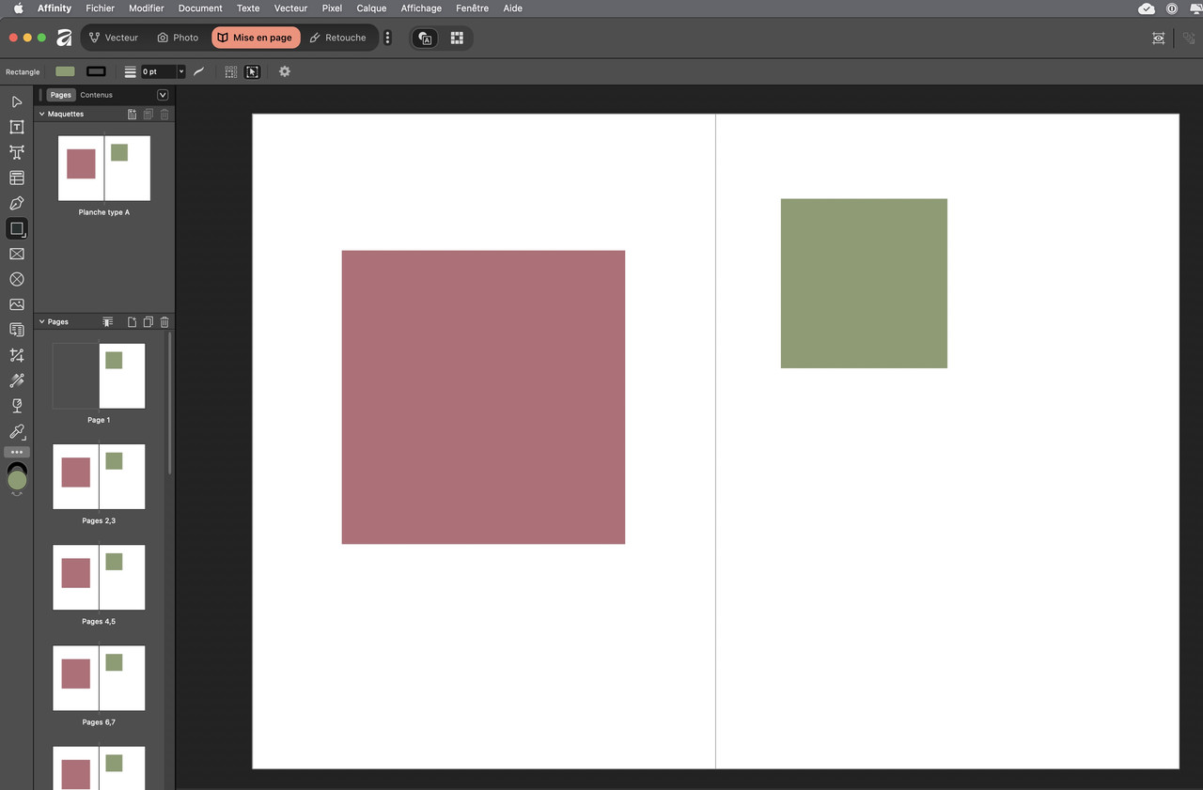Add a new master page in Maquettes
1203x790 pixels.
132,114
